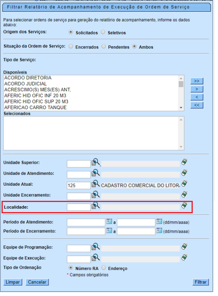The image size is (218, 296).
Task: Click the Disponíveis list scroll-up arrow
Action: pos(181,78)
